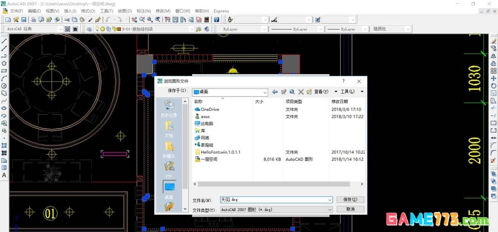The width and height of the screenshot is (498, 232).
Task: Click the 历史记录 history shortcut in dialog
Action: tap(169, 109)
